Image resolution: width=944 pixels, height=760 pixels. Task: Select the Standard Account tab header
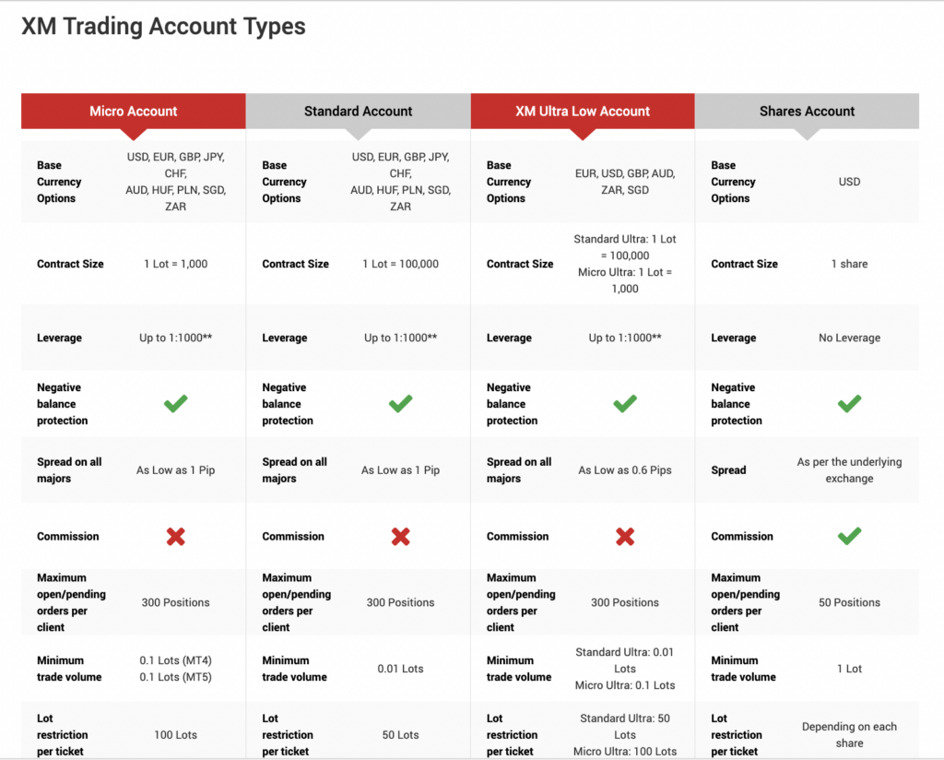(x=359, y=111)
